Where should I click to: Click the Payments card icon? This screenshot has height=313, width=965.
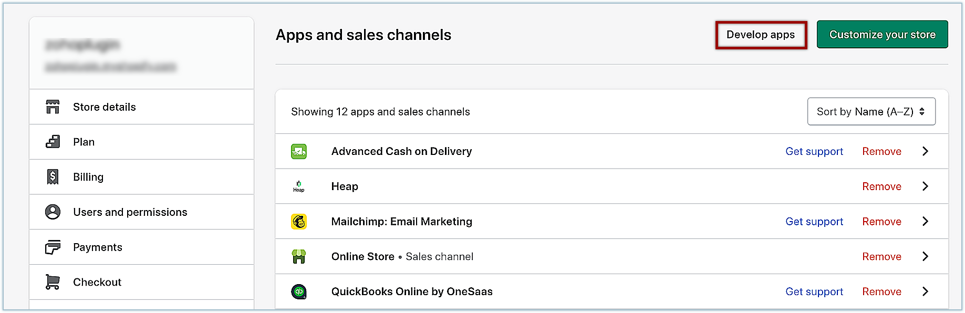point(53,247)
